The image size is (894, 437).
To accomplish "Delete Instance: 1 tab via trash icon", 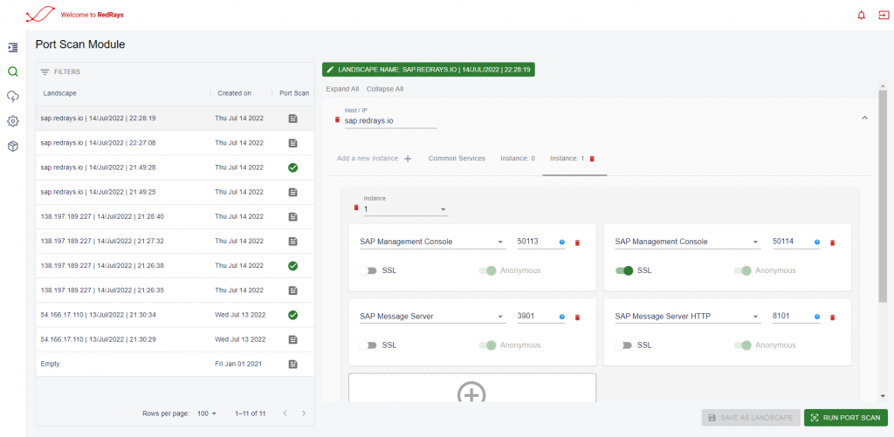I will tap(592, 159).
